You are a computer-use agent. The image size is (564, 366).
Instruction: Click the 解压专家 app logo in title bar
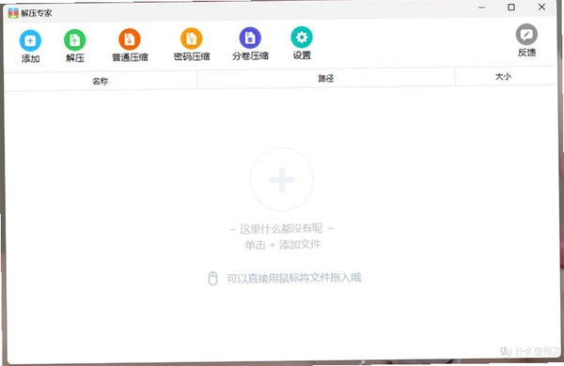(13, 13)
